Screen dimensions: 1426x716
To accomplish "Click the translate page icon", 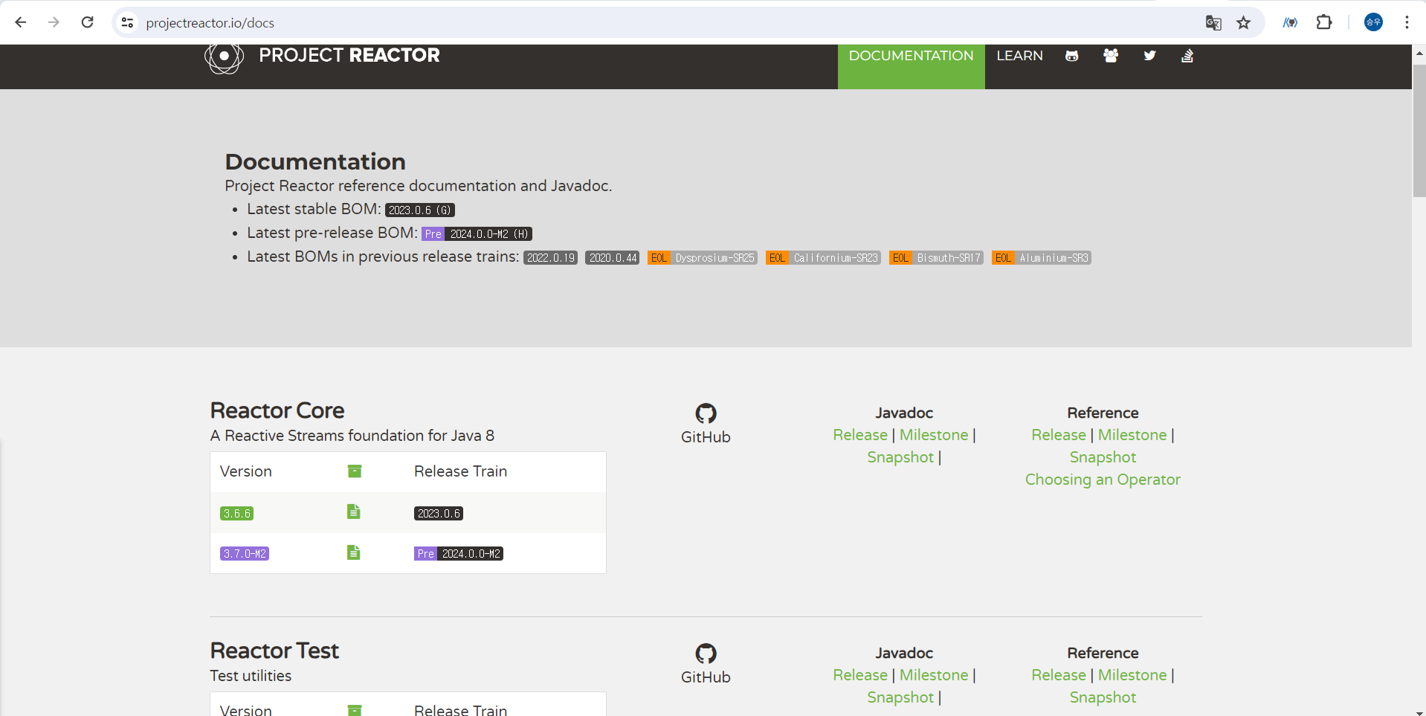I will (1213, 23).
